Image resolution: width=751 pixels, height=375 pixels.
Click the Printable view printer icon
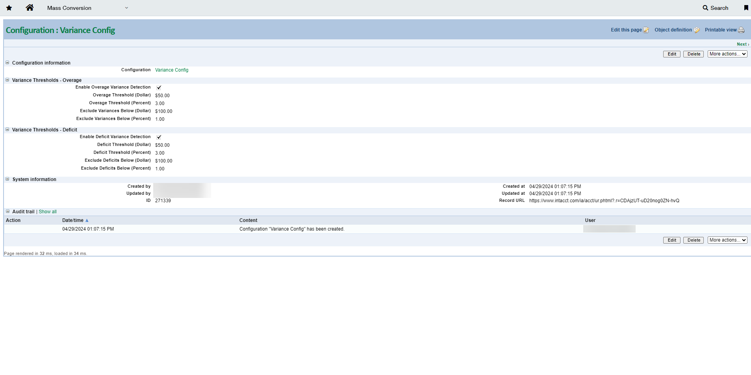(741, 30)
